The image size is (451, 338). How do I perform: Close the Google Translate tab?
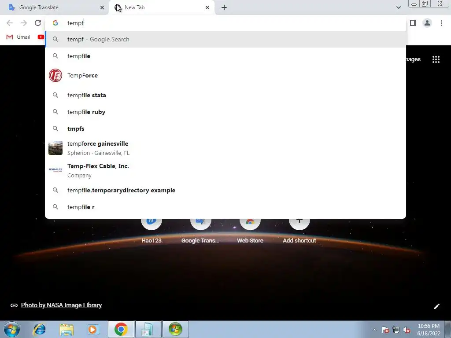click(x=102, y=7)
